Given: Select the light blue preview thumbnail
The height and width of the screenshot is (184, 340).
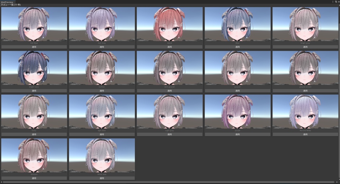Looking at the screenshot, I should tap(102, 112).
